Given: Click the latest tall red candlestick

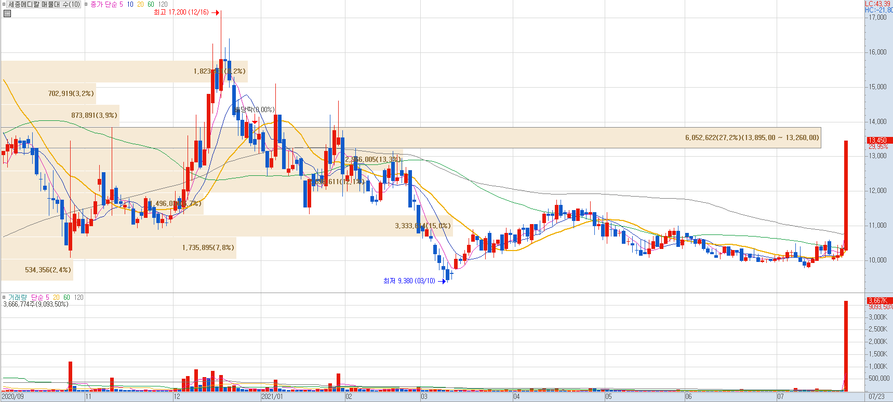Looking at the screenshot, I should pos(846,195).
